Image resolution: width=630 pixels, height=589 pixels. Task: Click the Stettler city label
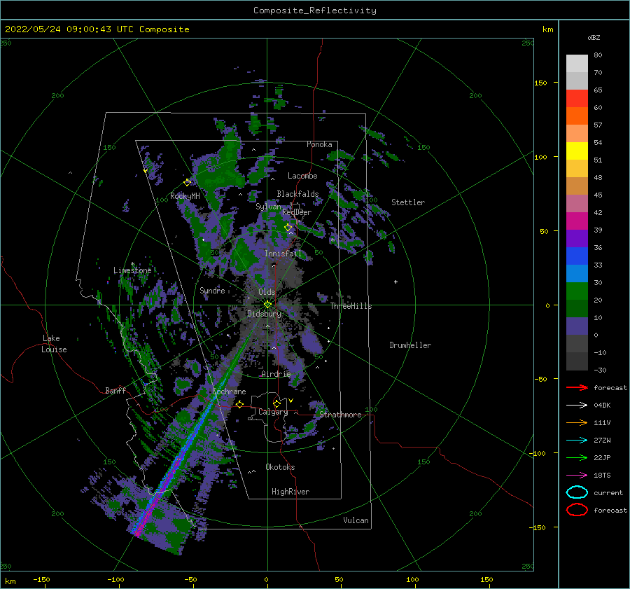(x=408, y=202)
